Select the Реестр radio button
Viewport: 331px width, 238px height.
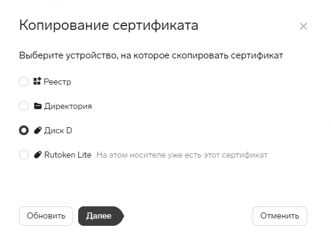coord(24,82)
